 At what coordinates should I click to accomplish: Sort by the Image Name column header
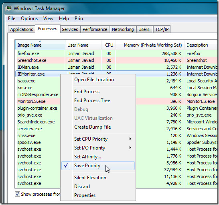click(40, 45)
